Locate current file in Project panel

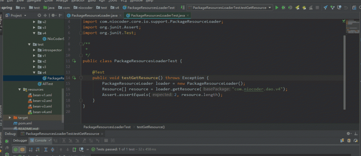[39, 15]
